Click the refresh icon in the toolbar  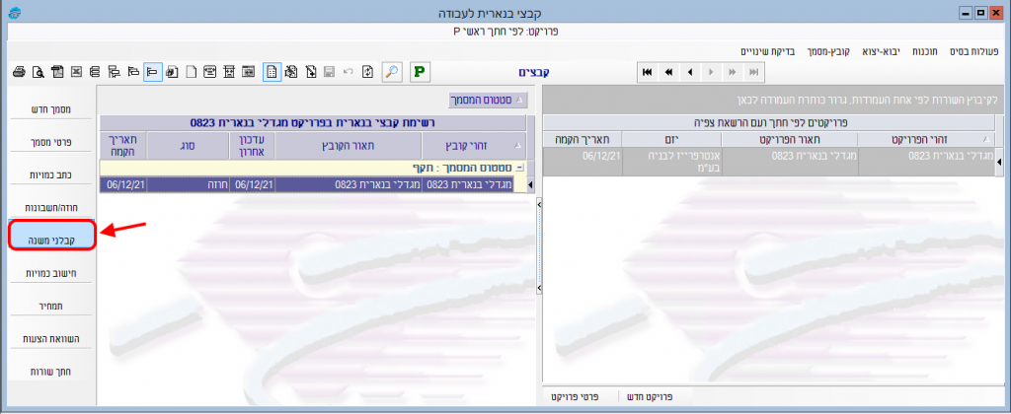[x=366, y=72]
